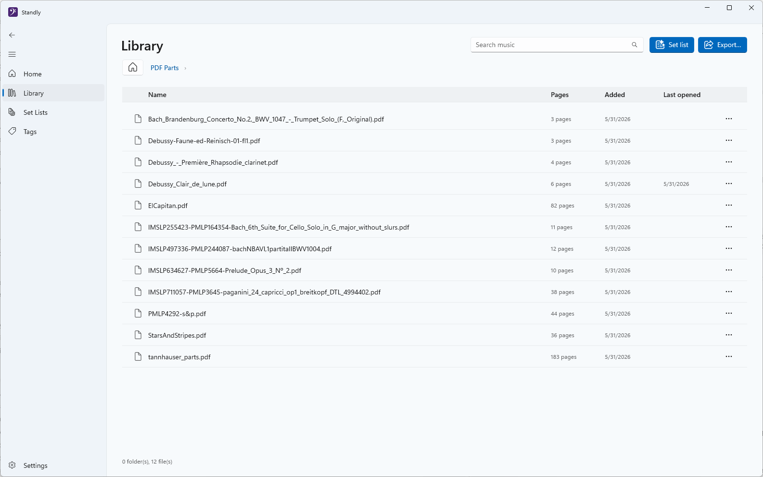Sort by the Pages column header
This screenshot has height=477, width=763.
coord(560,95)
